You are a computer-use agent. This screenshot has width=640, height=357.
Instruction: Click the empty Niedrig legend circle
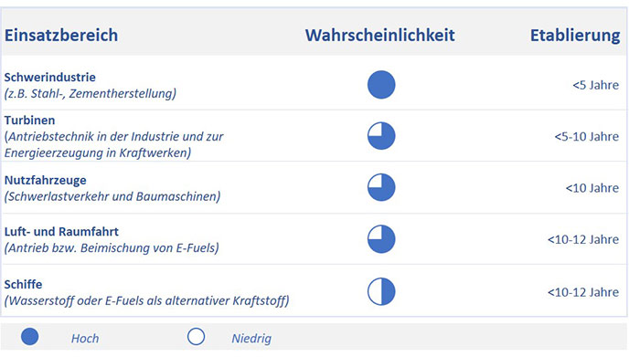[x=196, y=337]
